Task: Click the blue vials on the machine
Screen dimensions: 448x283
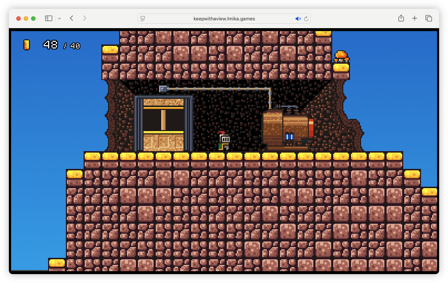Action: pyautogui.click(x=289, y=136)
